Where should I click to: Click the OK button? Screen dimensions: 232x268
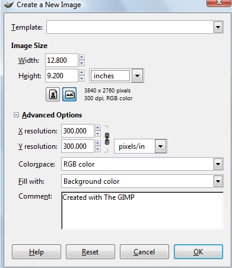pyautogui.click(x=198, y=251)
